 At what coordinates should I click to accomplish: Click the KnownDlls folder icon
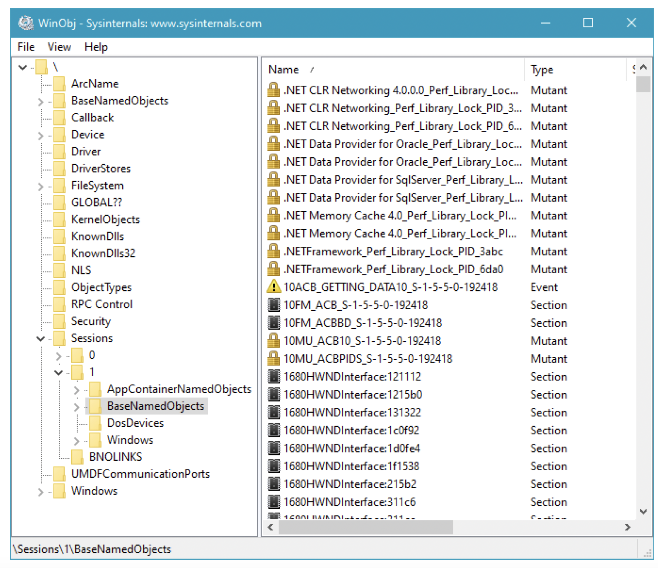[60, 236]
